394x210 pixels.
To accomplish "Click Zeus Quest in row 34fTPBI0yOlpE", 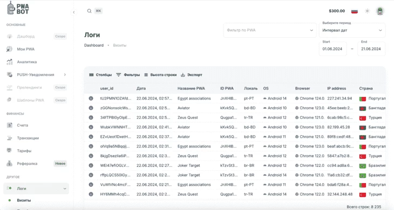I will [188, 117].
